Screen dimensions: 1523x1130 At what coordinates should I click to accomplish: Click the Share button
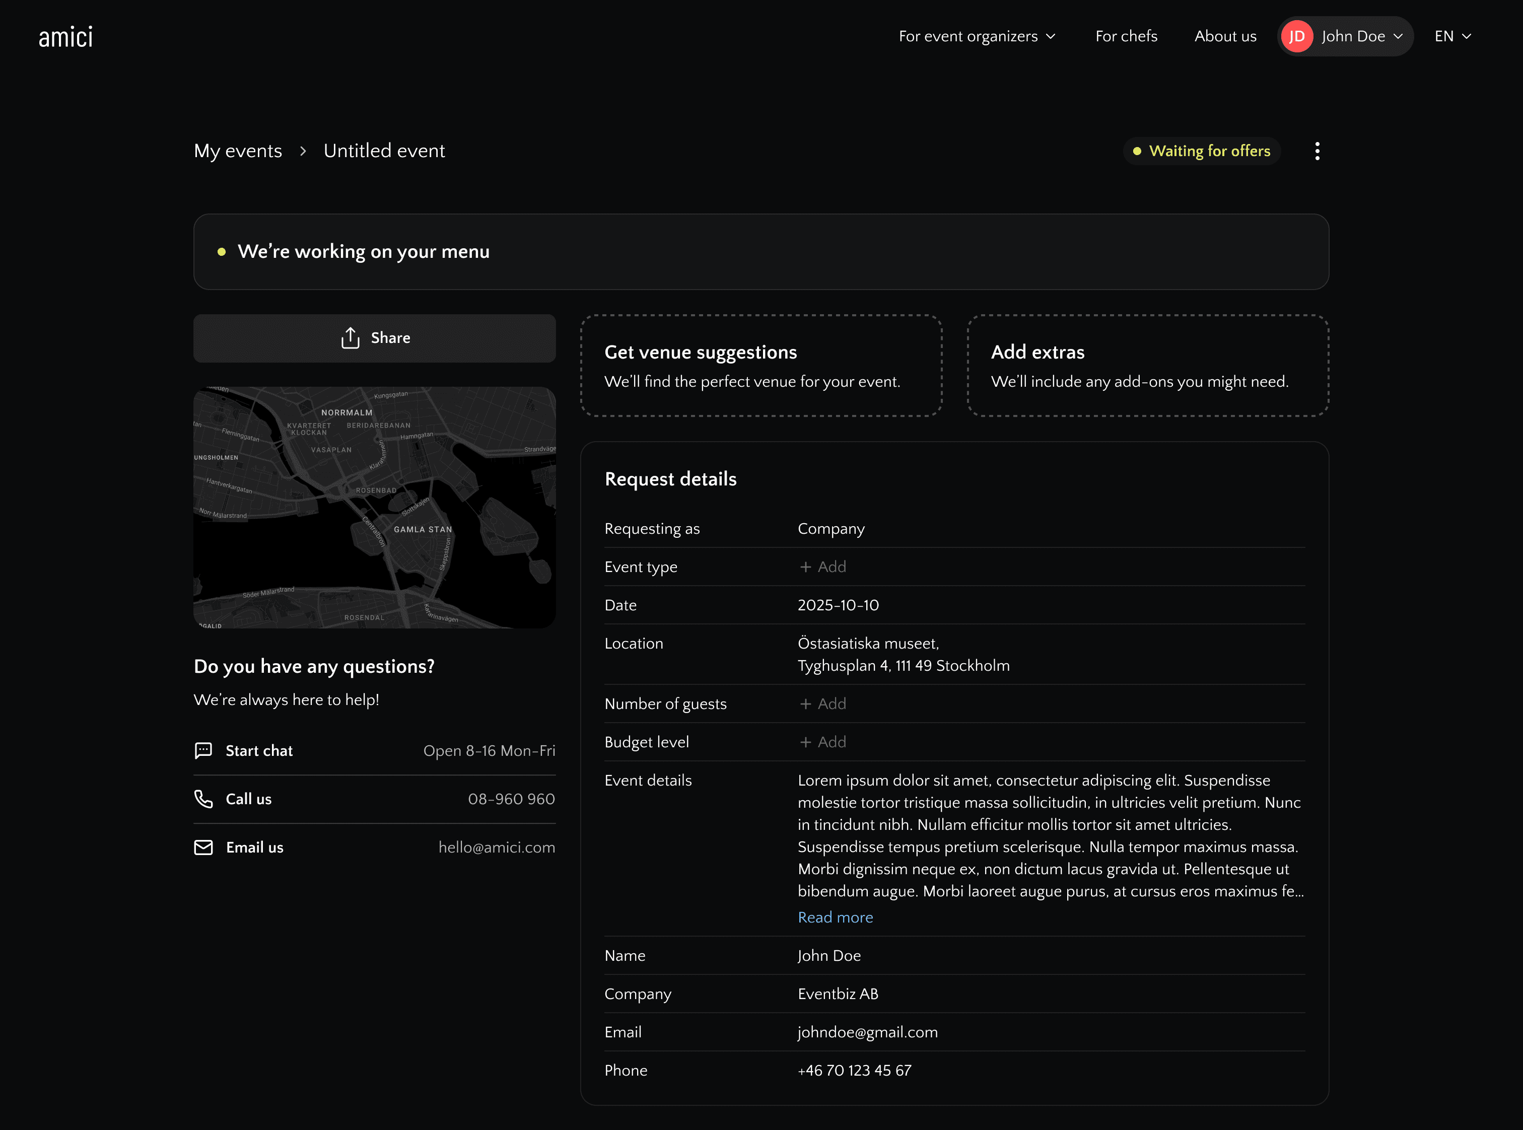click(x=374, y=338)
